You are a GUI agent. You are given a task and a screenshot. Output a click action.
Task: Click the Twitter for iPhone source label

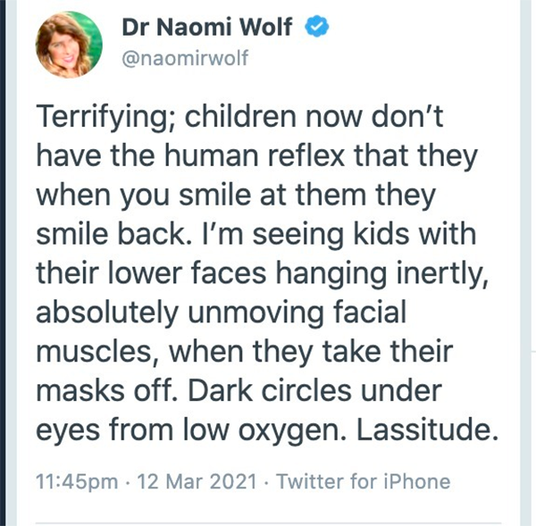(x=364, y=481)
